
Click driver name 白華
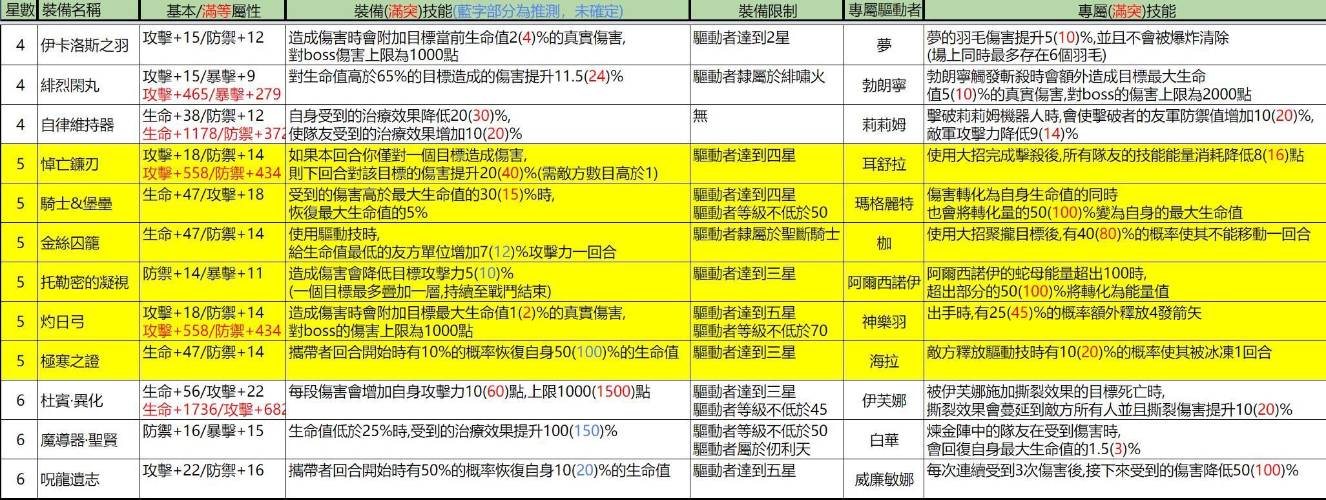point(884,439)
